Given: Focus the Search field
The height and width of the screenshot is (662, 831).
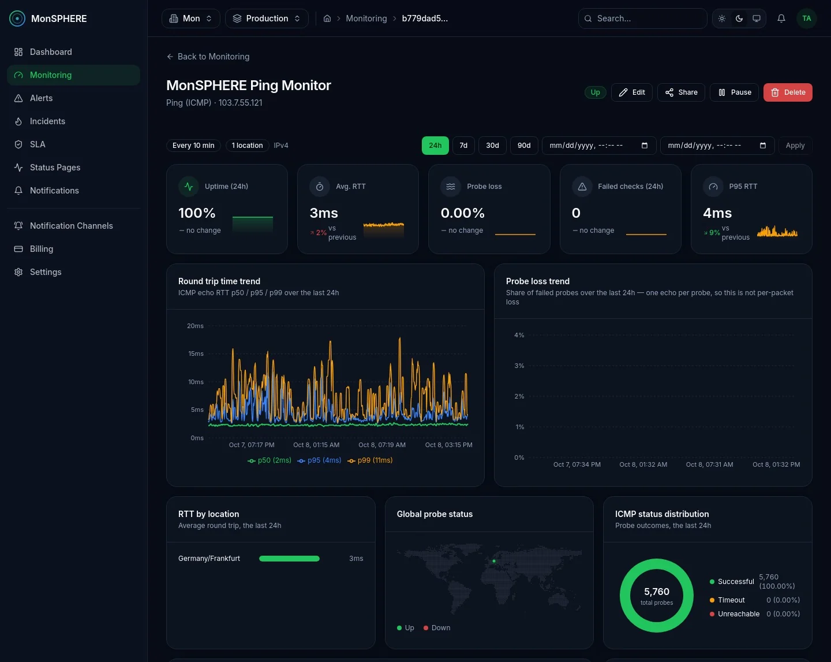Looking at the screenshot, I should 642,18.
